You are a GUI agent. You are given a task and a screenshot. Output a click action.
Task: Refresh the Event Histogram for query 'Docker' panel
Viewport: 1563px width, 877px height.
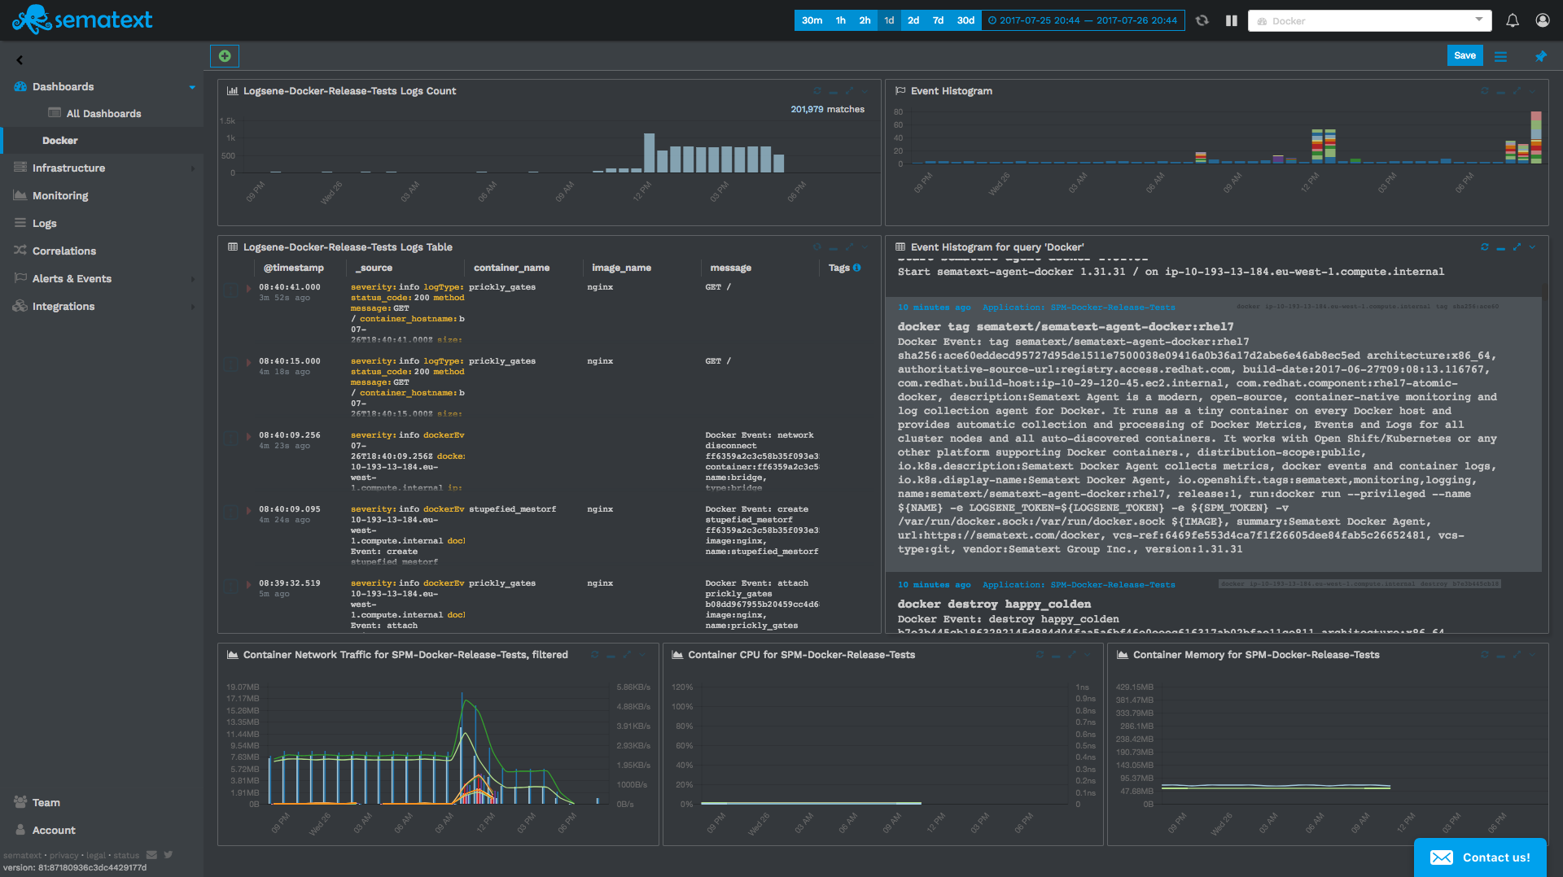coord(1484,247)
